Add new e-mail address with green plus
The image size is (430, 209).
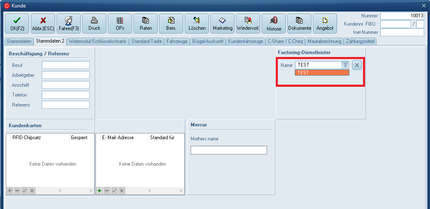[100, 190]
